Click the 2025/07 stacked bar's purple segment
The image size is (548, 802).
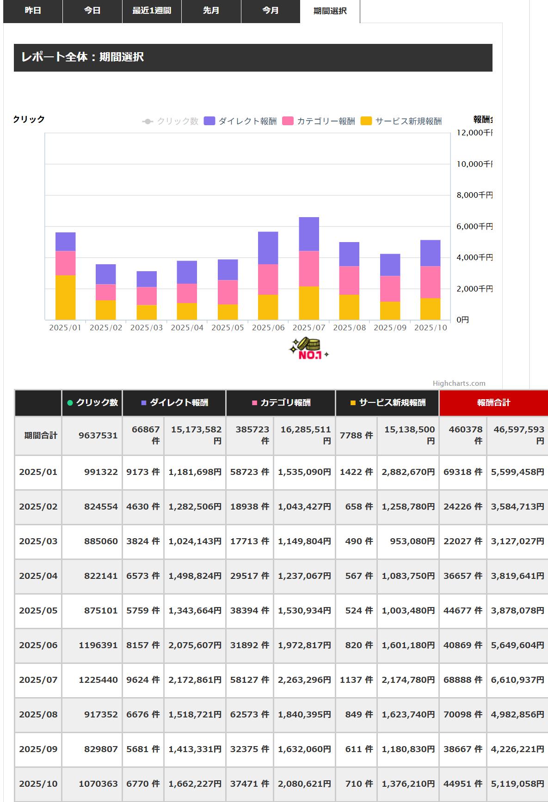(309, 234)
